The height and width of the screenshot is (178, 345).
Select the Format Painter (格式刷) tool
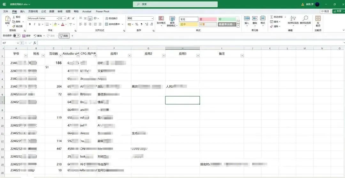[18, 26]
